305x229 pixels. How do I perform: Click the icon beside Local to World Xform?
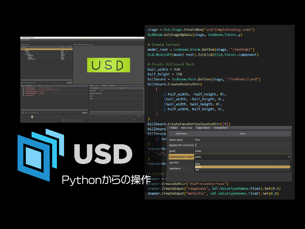[22, 90]
